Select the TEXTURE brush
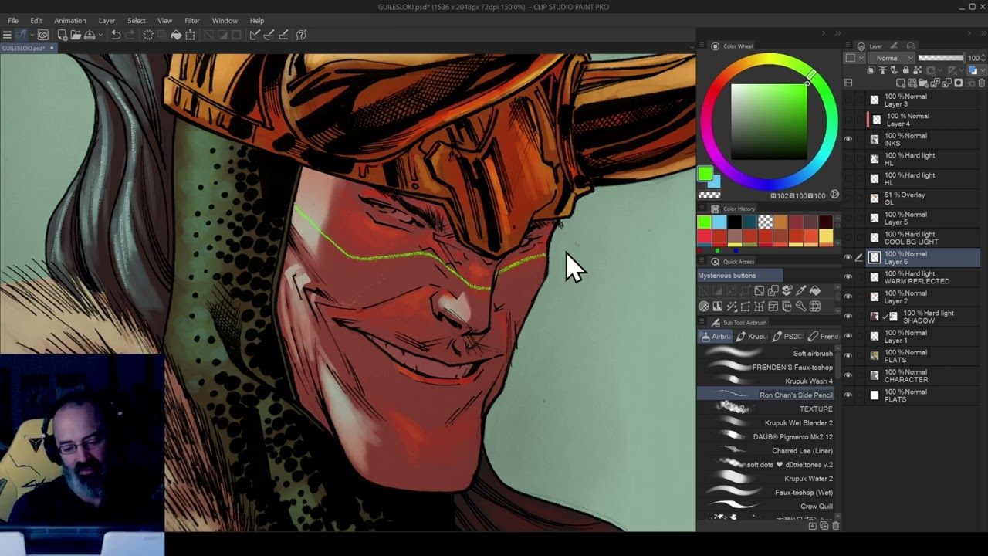This screenshot has width=988, height=556. (766, 409)
